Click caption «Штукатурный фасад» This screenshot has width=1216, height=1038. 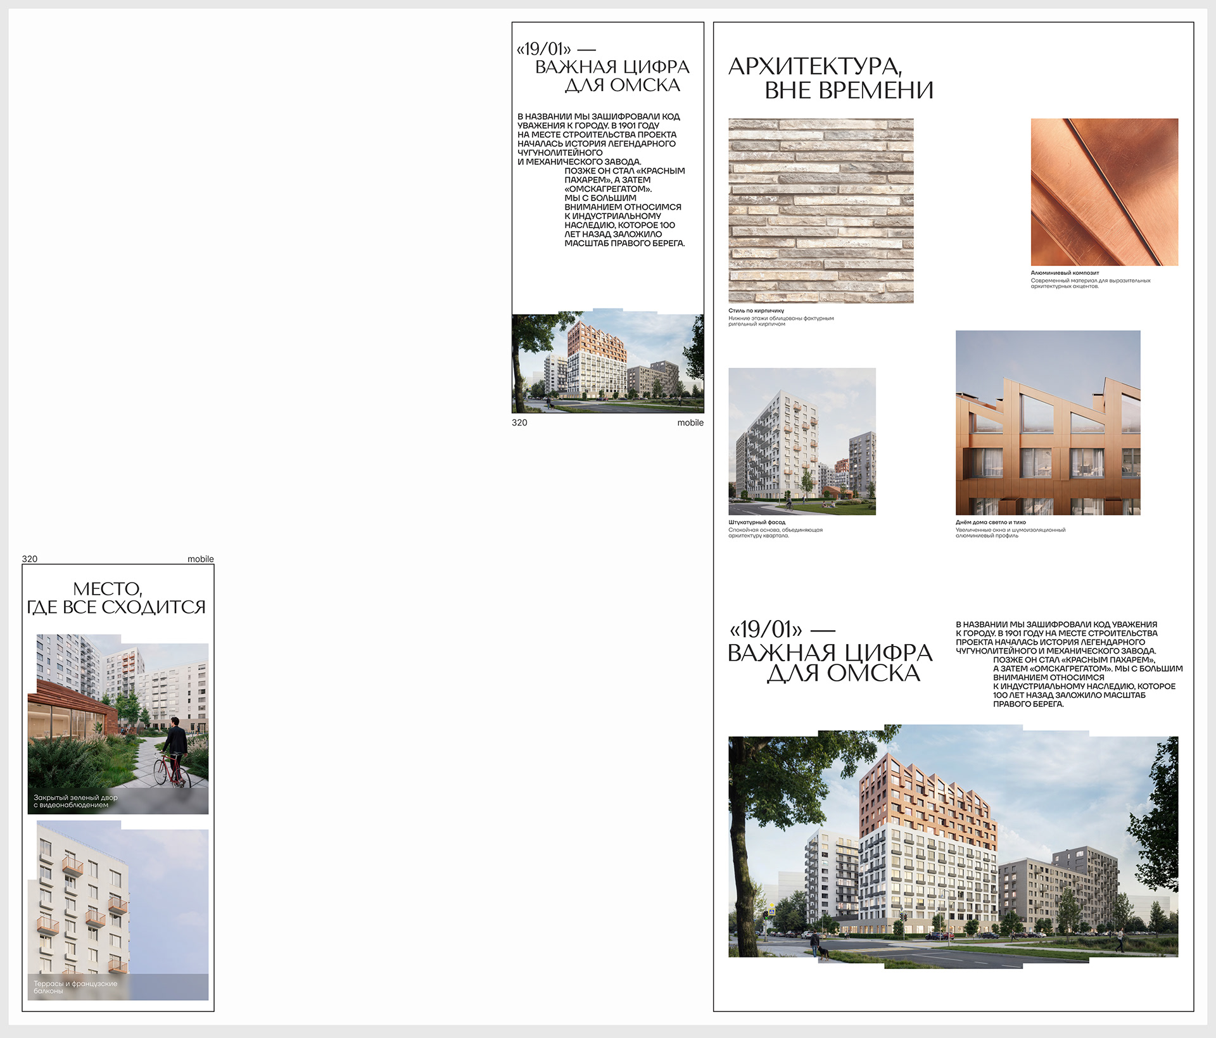click(757, 522)
